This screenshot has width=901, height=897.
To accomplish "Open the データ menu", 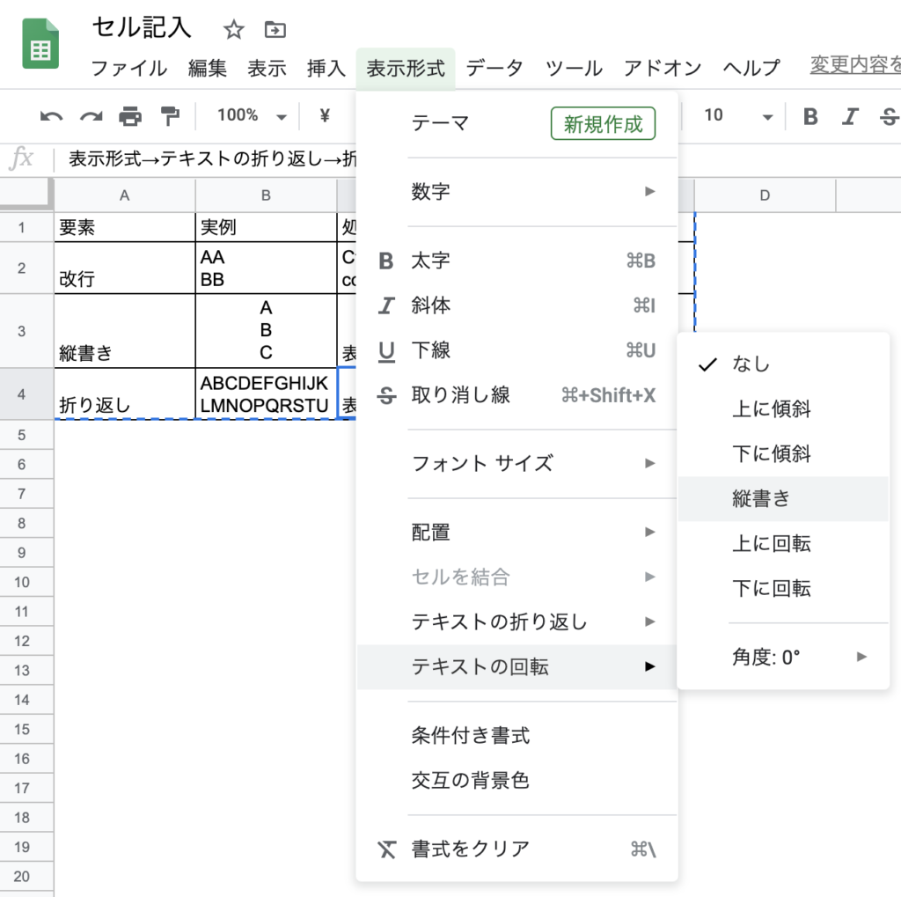I will (494, 69).
